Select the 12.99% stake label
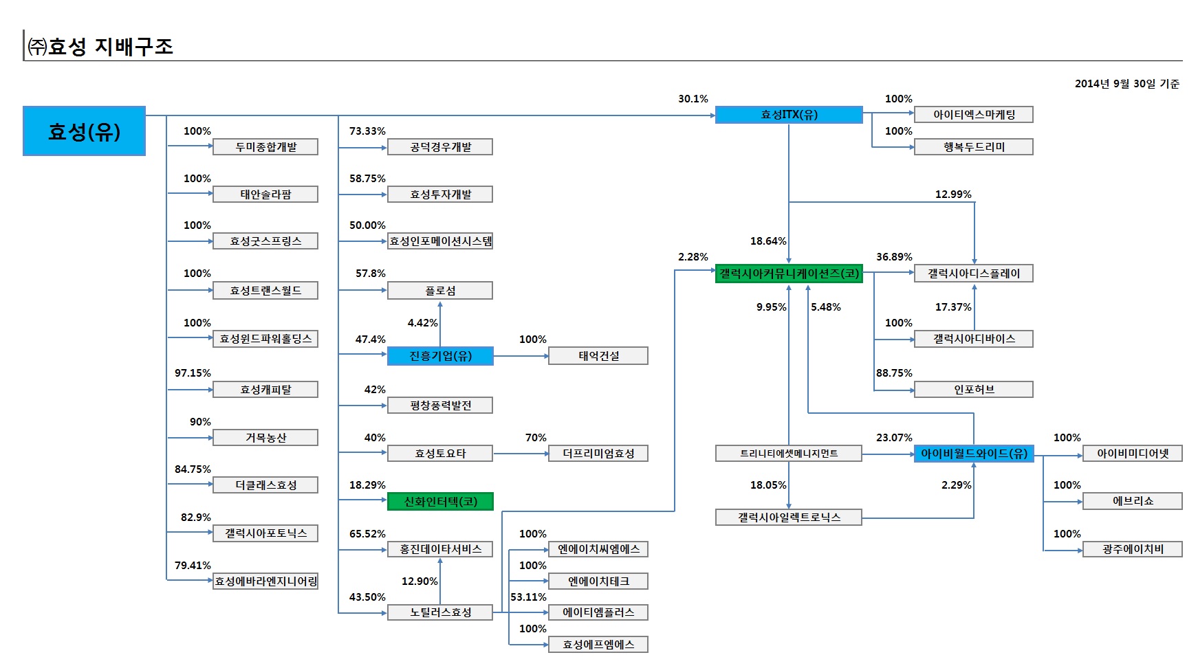The image size is (1198, 666). 953,195
